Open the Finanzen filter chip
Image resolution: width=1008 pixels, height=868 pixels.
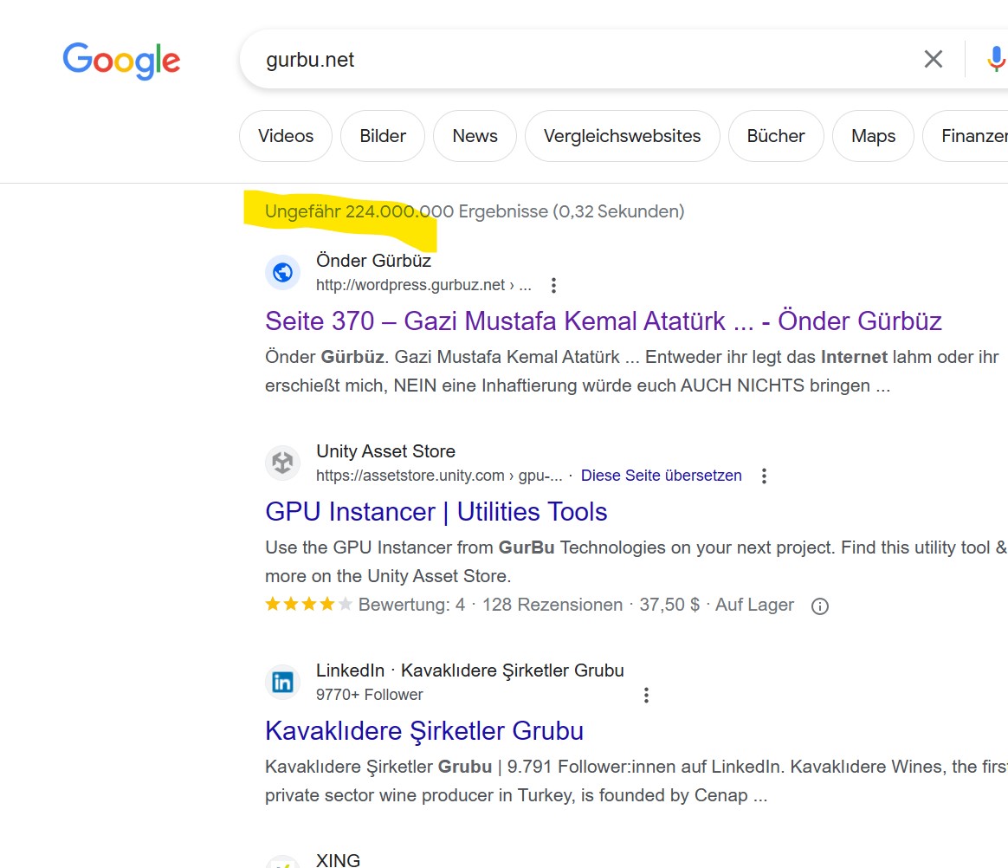(x=966, y=136)
